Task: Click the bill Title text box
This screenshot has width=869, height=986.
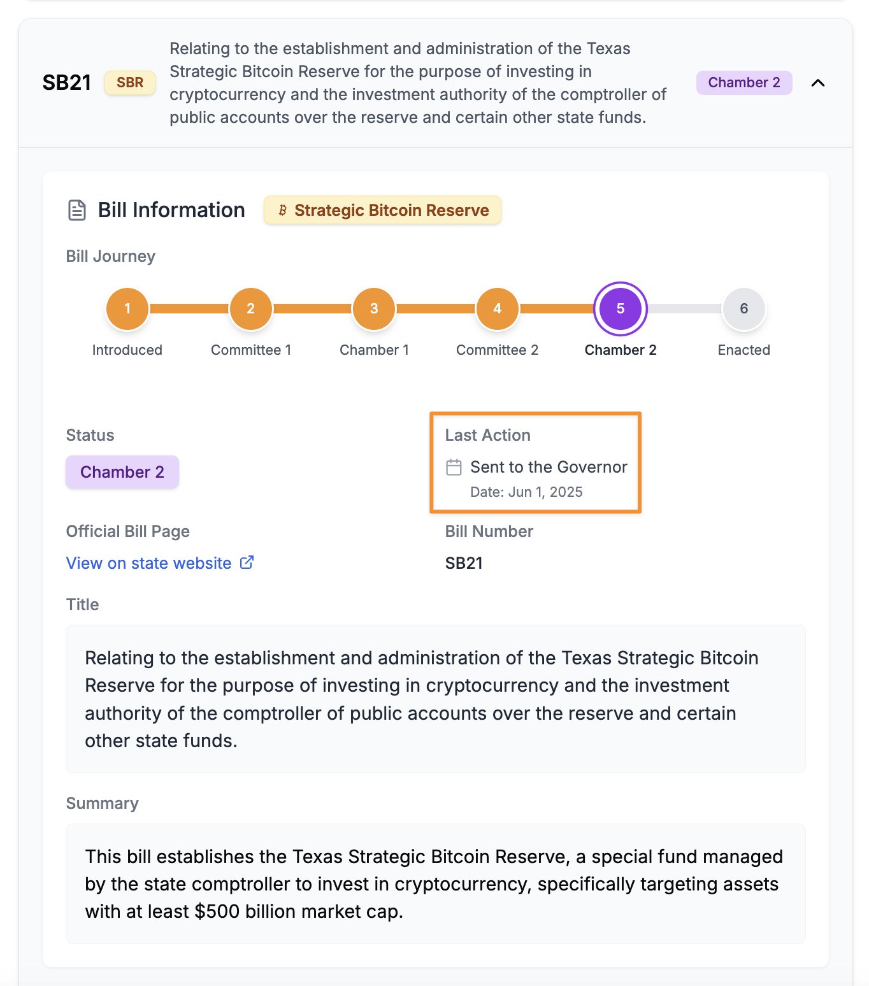Action: pyautogui.click(x=435, y=699)
